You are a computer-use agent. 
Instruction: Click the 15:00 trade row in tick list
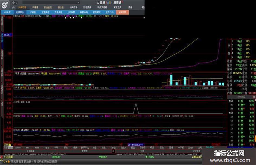tap(241, 145)
